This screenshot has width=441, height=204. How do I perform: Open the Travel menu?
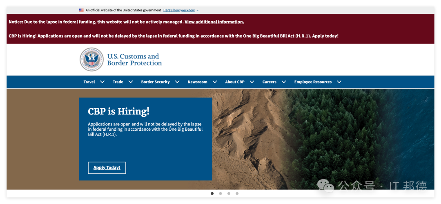(x=89, y=82)
